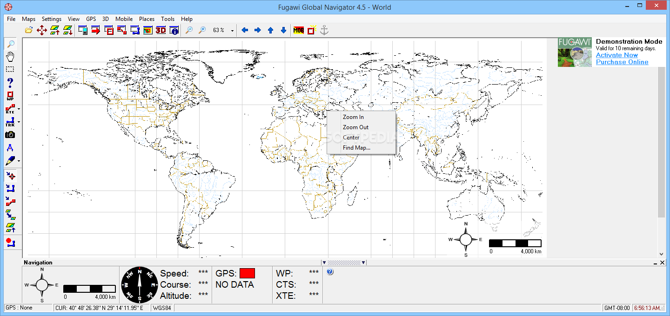Click the colored map window icon
The image size is (670, 316).
148,30
